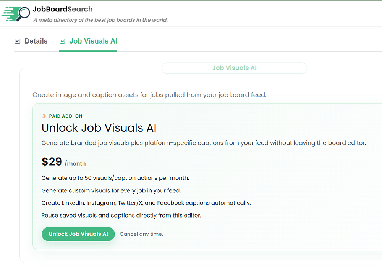Click the sparkle icon beside PAID ADD-ON
The height and width of the screenshot is (266, 382).
(x=44, y=116)
